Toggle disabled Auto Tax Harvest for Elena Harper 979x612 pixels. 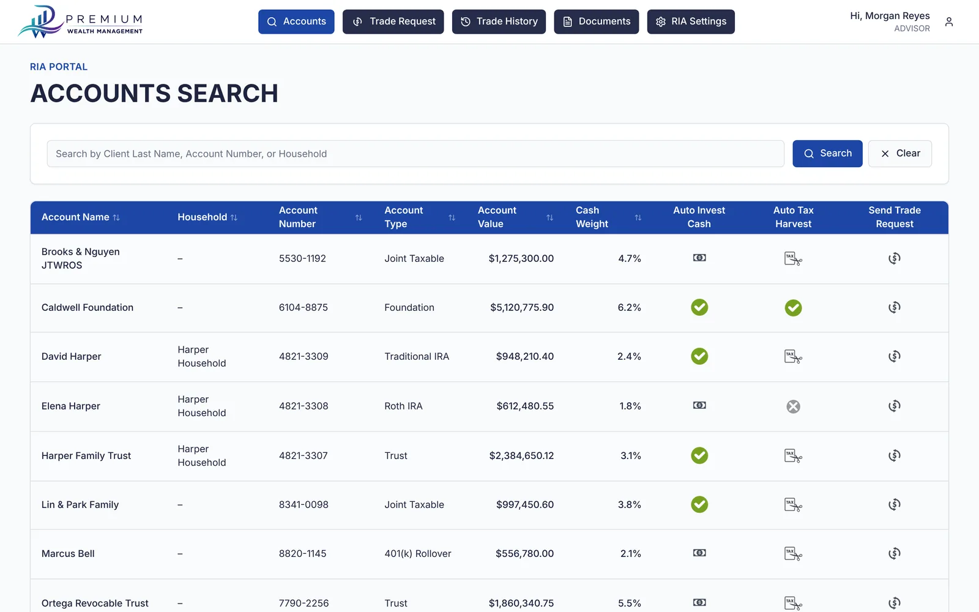(793, 406)
